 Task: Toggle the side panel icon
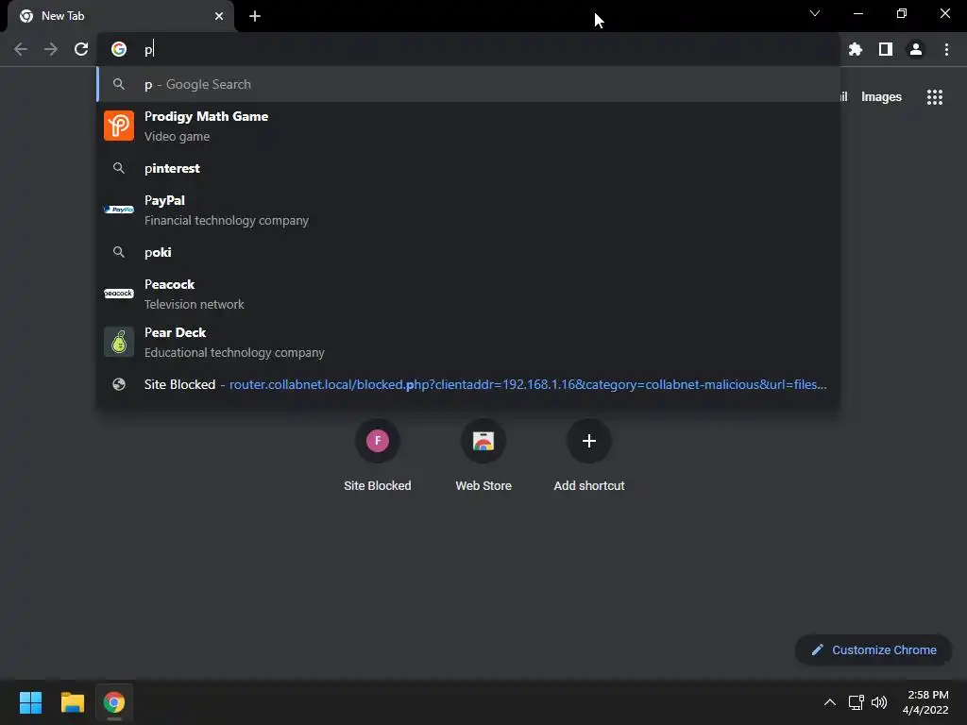[886, 49]
